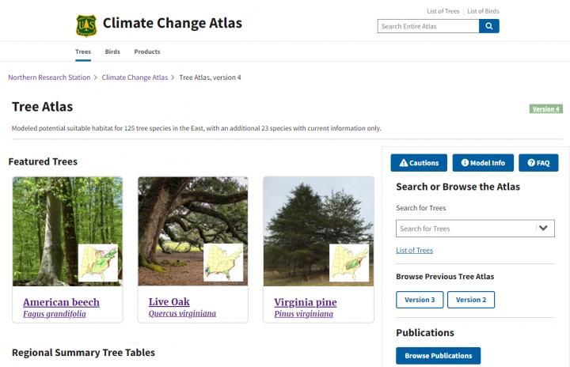
Task: Click the US Forest Service shield logo
Action: 85,25
